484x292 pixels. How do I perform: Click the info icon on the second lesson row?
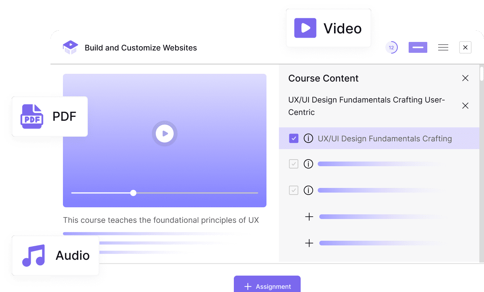pyautogui.click(x=308, y=164)
